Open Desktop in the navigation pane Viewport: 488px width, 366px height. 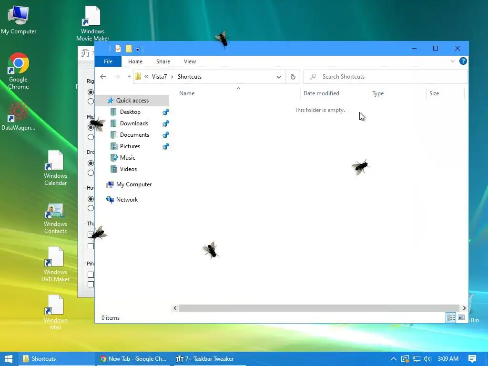pyautogui.click(x=130, y=112)
